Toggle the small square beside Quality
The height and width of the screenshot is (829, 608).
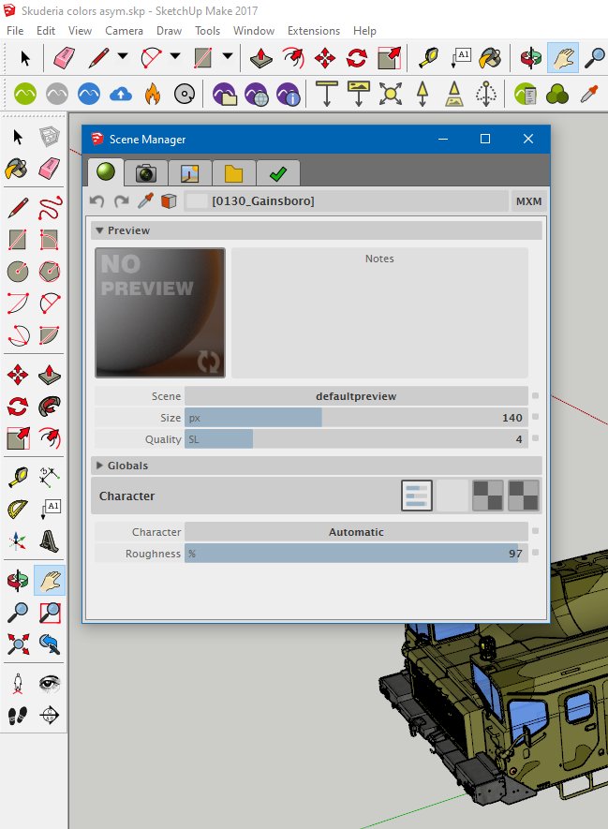tap(536, 438)
